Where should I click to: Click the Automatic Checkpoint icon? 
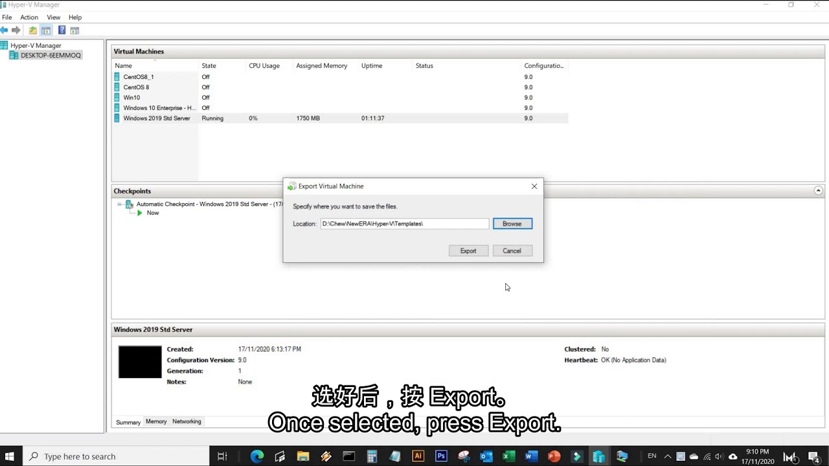point(129,204)
